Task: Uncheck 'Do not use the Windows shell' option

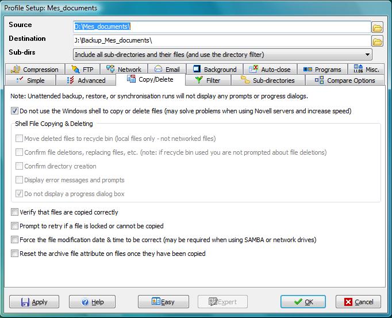Action: 15,111
